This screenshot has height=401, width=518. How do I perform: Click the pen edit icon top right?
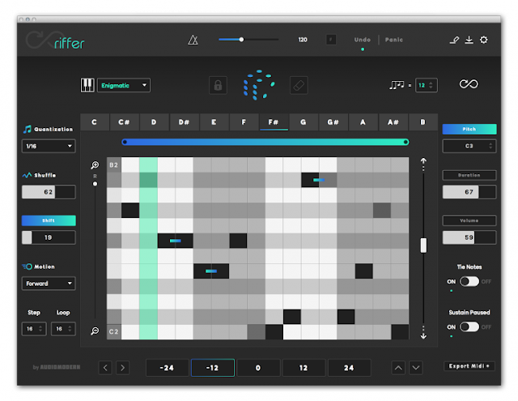[x=454, y=40]
